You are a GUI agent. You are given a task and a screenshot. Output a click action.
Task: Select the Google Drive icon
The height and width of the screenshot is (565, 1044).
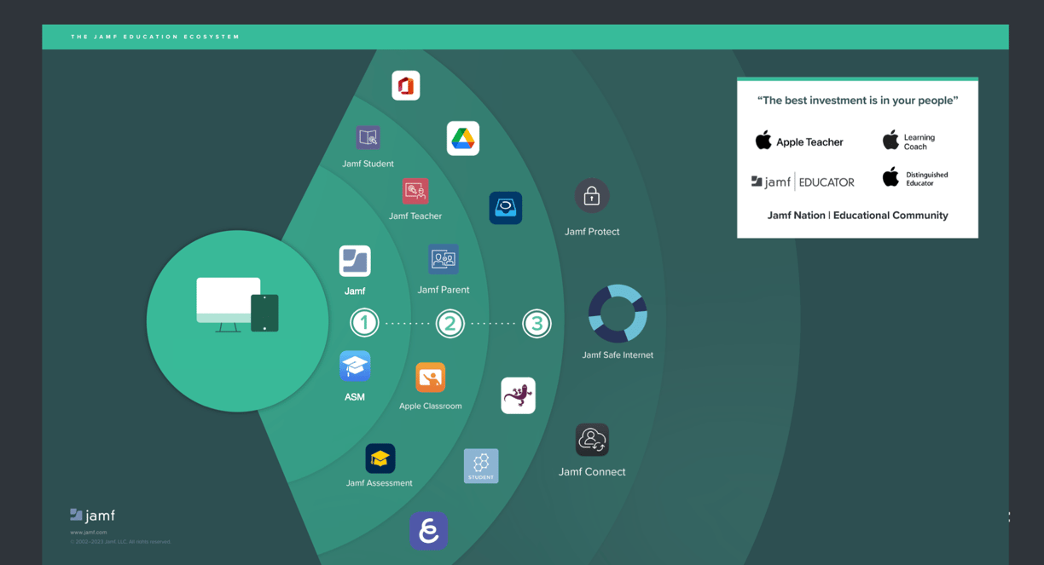coord(463,138)
